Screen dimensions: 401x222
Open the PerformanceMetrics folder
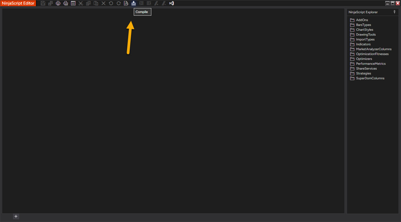(368, 64)
